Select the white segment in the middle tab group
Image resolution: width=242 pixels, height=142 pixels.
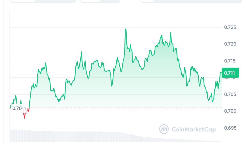[90, 1]
